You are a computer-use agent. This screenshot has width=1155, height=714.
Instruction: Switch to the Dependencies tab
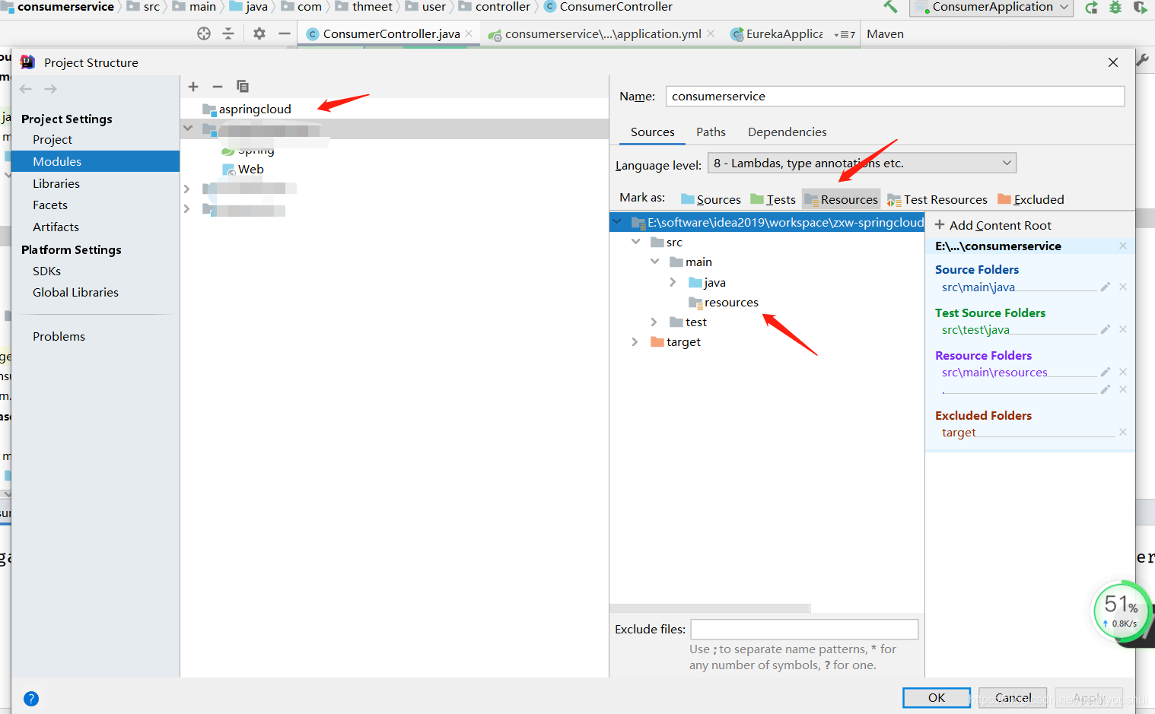point(787,132)
